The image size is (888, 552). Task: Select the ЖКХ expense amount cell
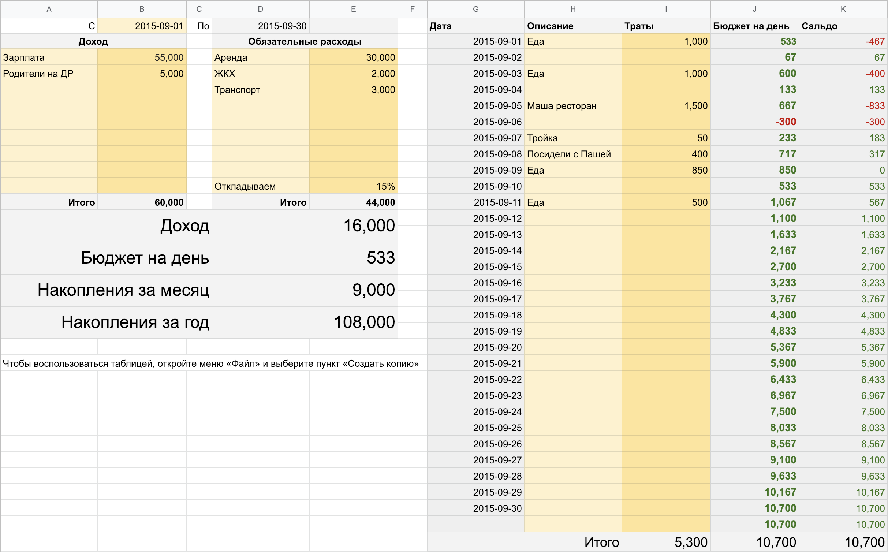[353, 74]
